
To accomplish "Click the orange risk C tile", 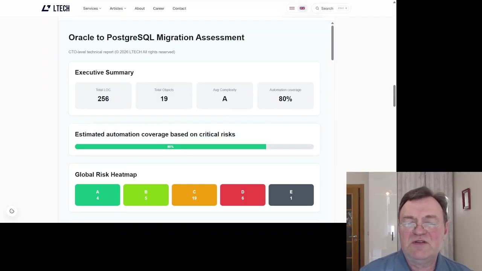I will (x=194, y=195).
